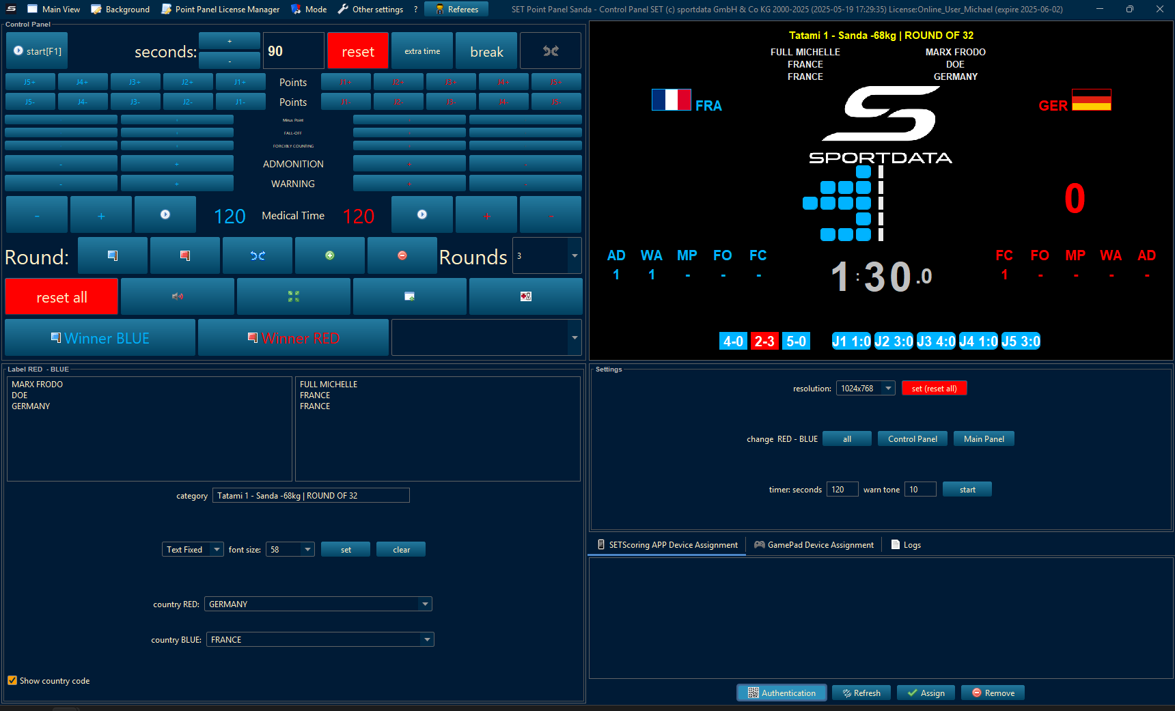Swap RED - BLUE on Control Panel
This screenshot has height=711, width=1175.
click(912, 438)
